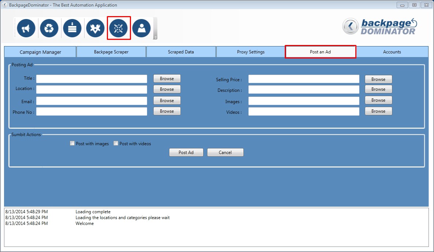Expand the toolbar overflow arrow

tap(156, 38)
